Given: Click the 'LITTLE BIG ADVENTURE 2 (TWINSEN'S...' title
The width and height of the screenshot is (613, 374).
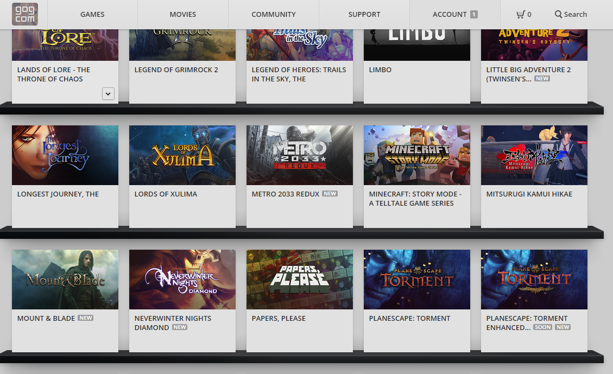Looking at the screenshot, I should click(528, 74).
